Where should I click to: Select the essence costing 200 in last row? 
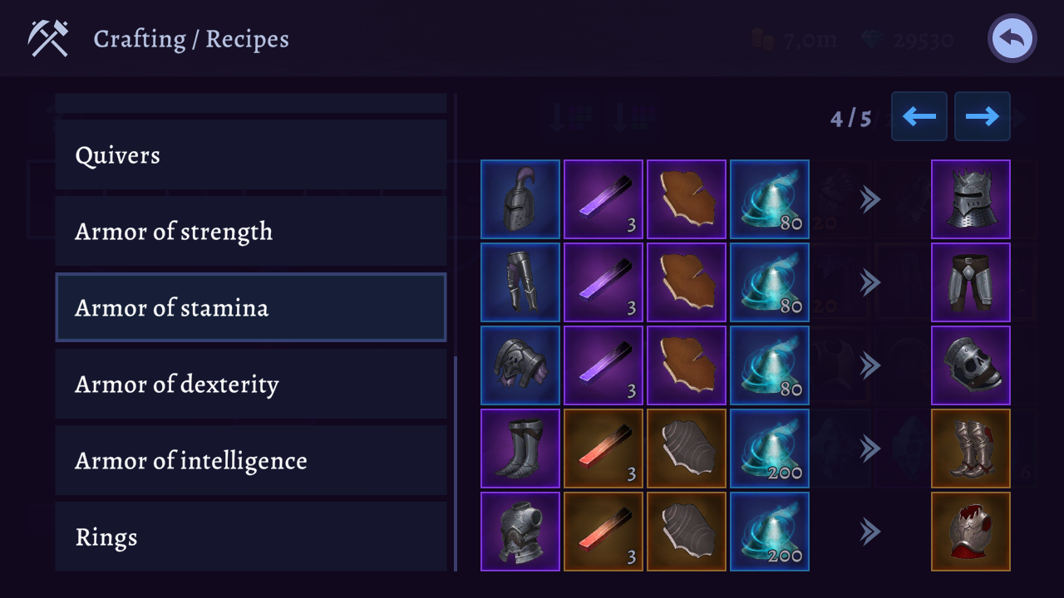point(769,532)
